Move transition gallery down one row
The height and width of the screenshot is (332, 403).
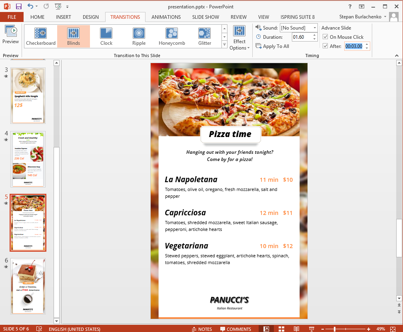tap(224, 37)
